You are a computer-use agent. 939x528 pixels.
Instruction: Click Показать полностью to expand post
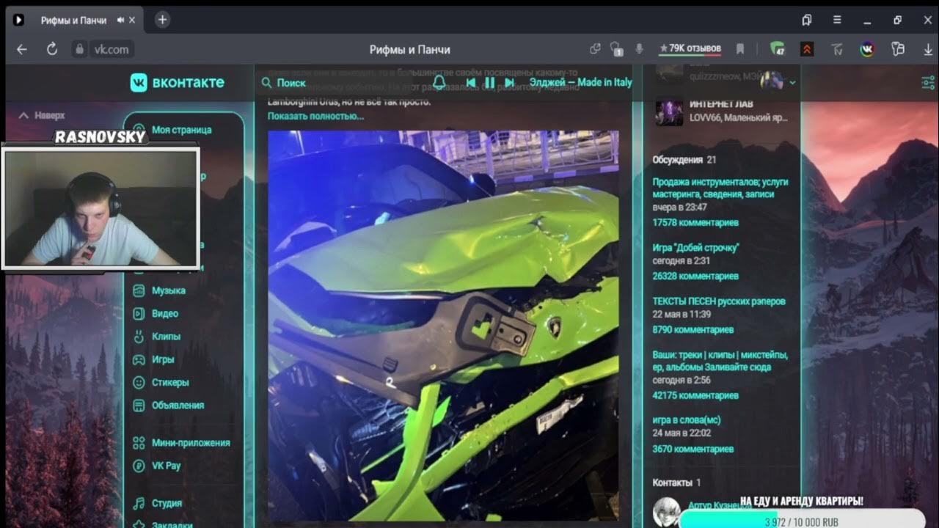[315, 116]
